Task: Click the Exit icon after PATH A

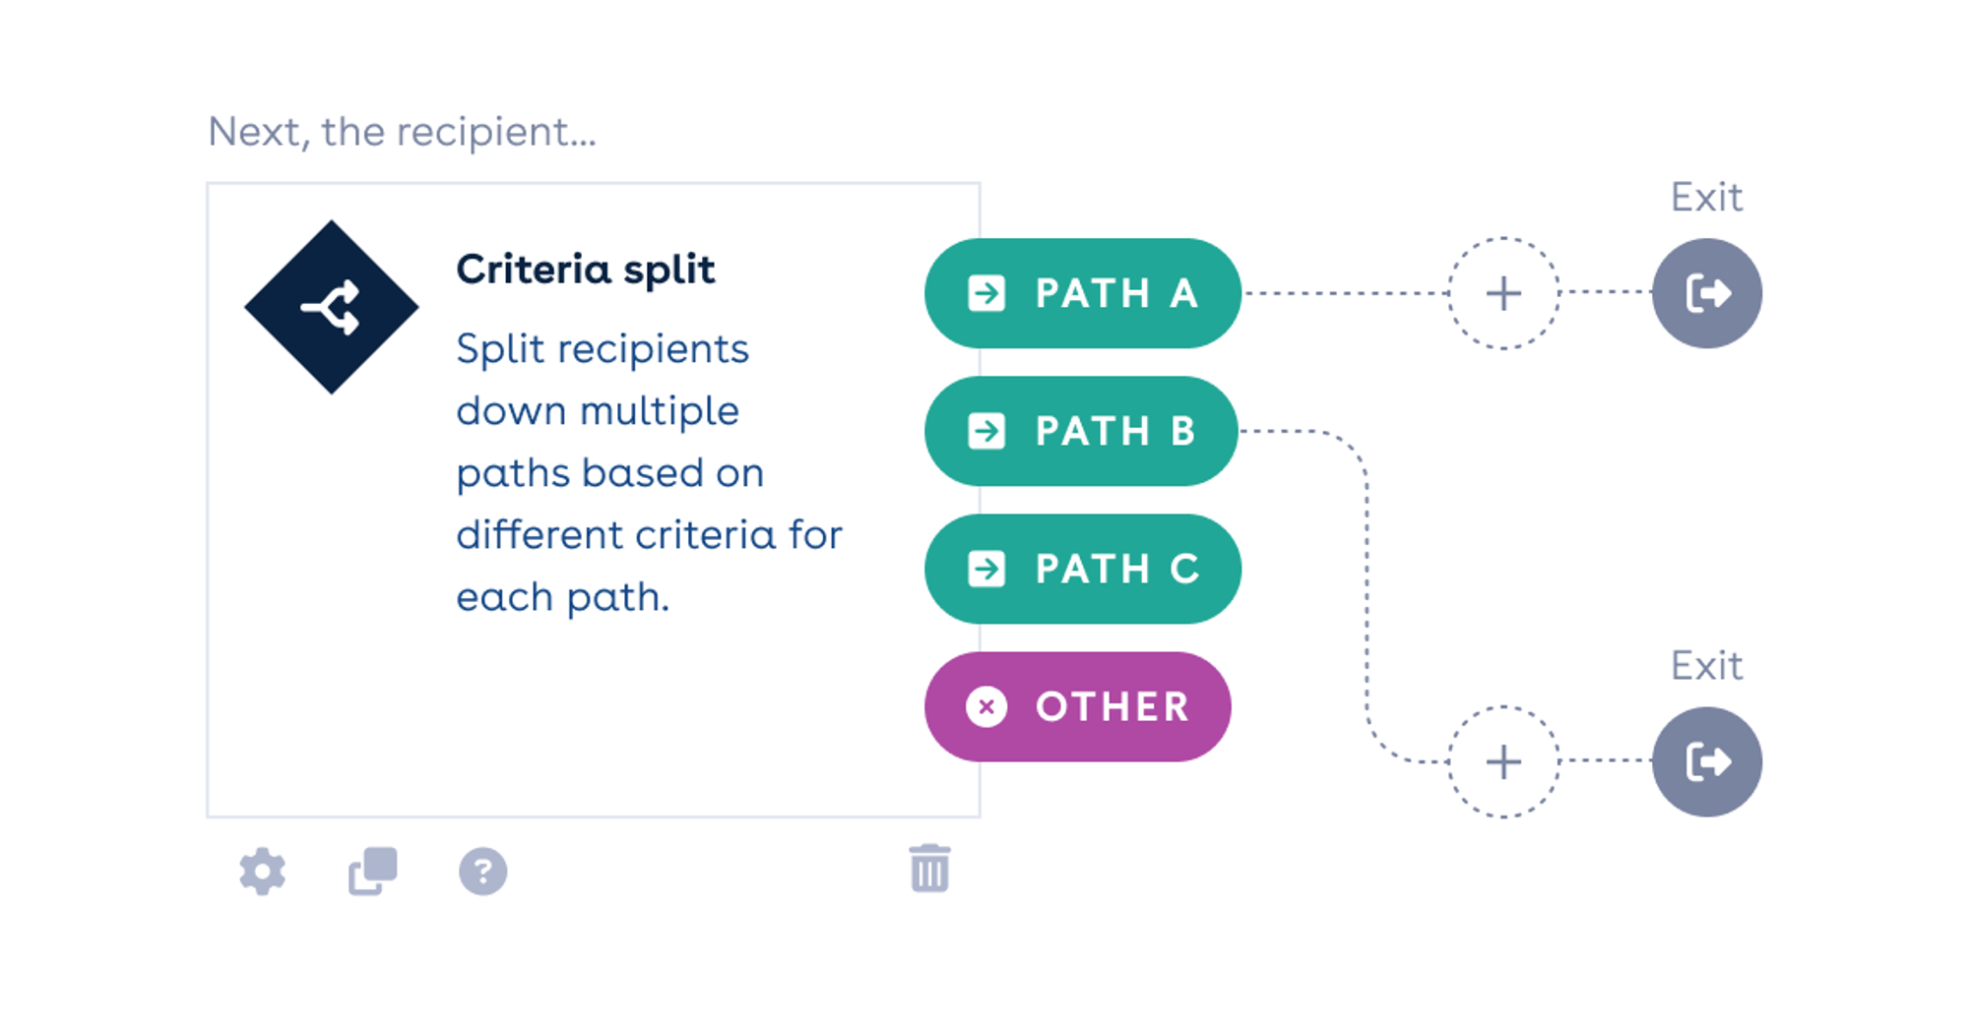Action: click(x=1708, y=292)
